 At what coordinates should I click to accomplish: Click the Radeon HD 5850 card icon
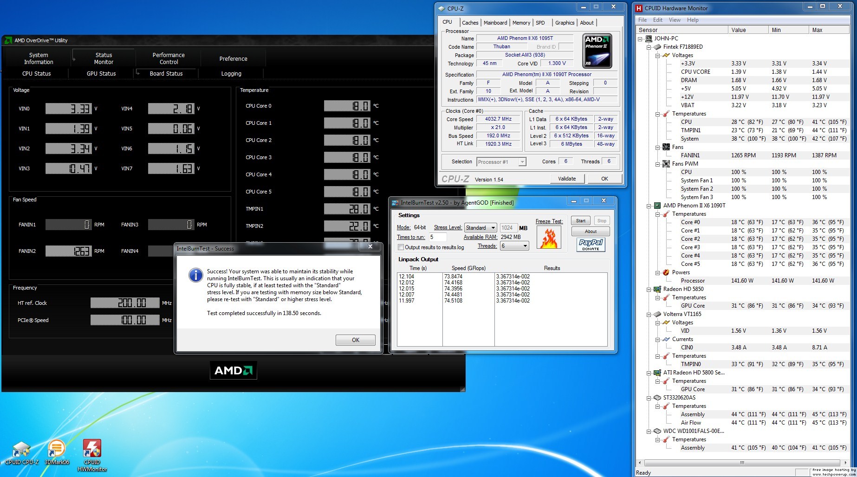(x=657, y=289)
